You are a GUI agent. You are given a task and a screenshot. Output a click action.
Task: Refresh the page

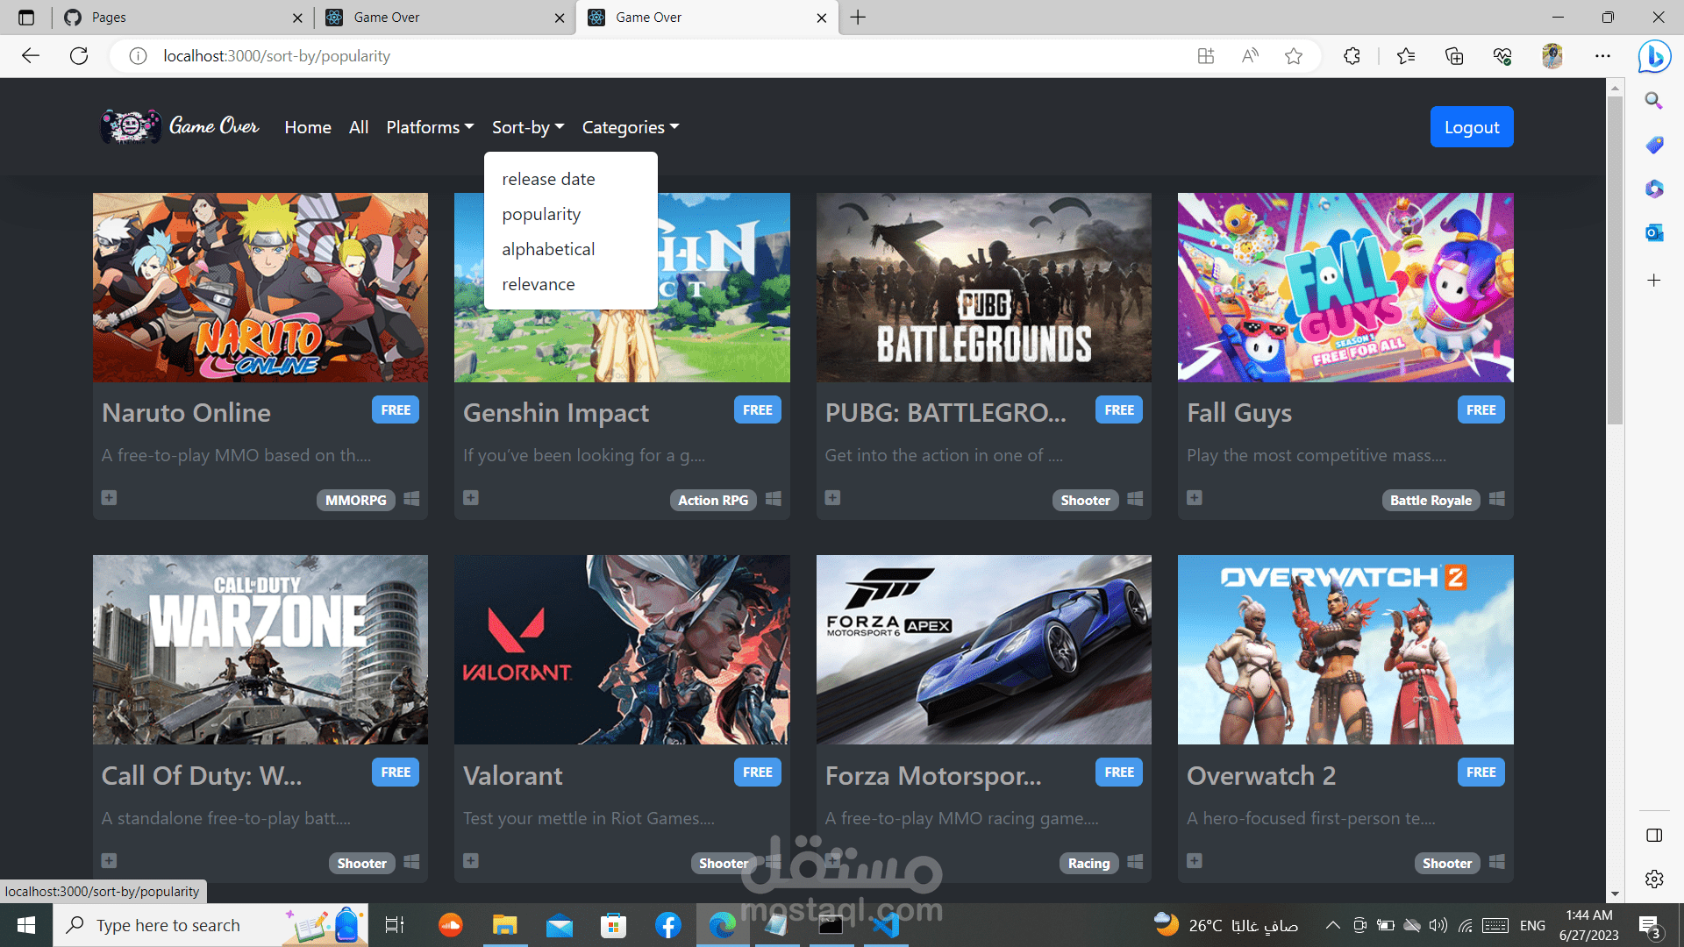79,56
